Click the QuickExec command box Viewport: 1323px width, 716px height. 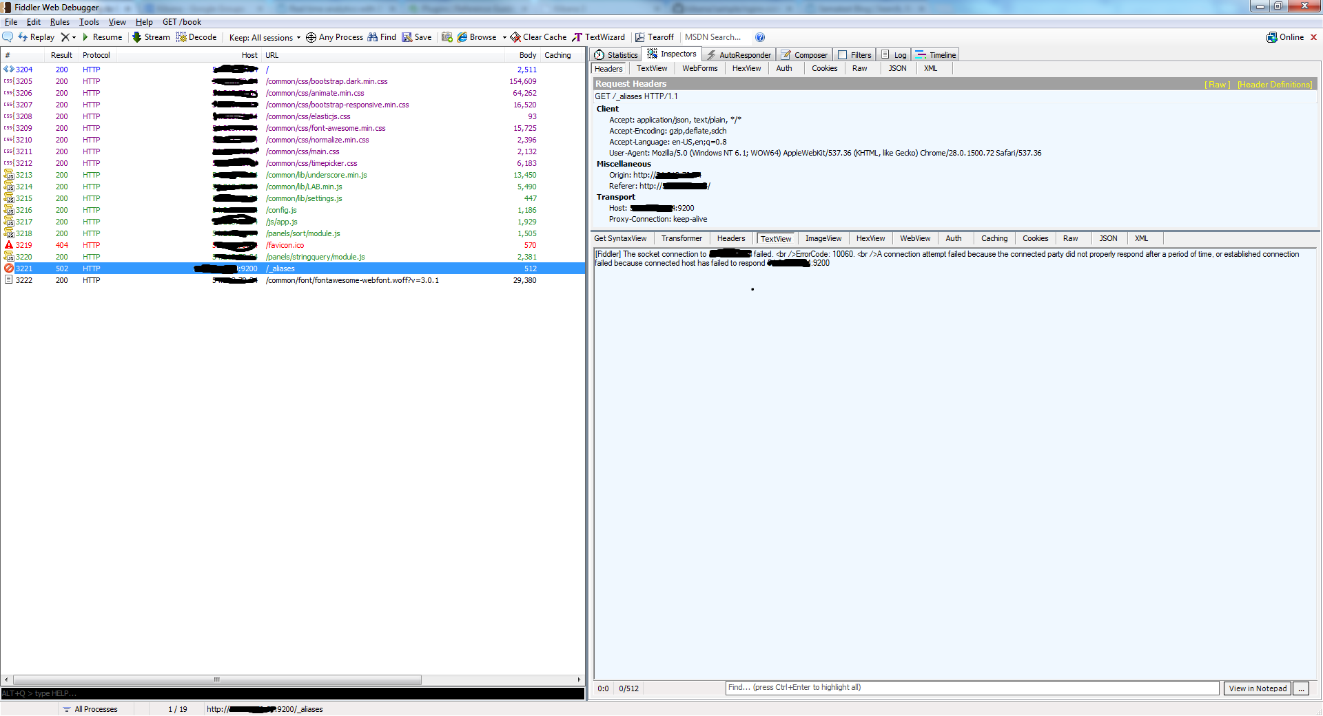pos(293,693)
